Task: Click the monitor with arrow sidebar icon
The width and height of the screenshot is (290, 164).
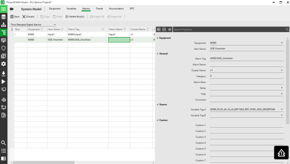Action: pos(3,89)
